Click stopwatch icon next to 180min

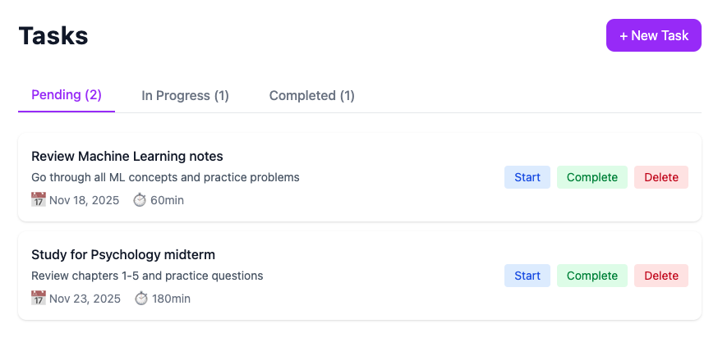141,299
